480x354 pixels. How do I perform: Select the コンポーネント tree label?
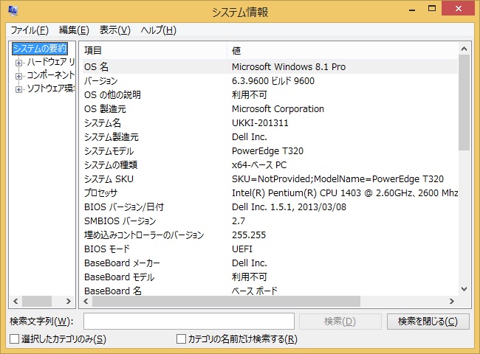50,75
